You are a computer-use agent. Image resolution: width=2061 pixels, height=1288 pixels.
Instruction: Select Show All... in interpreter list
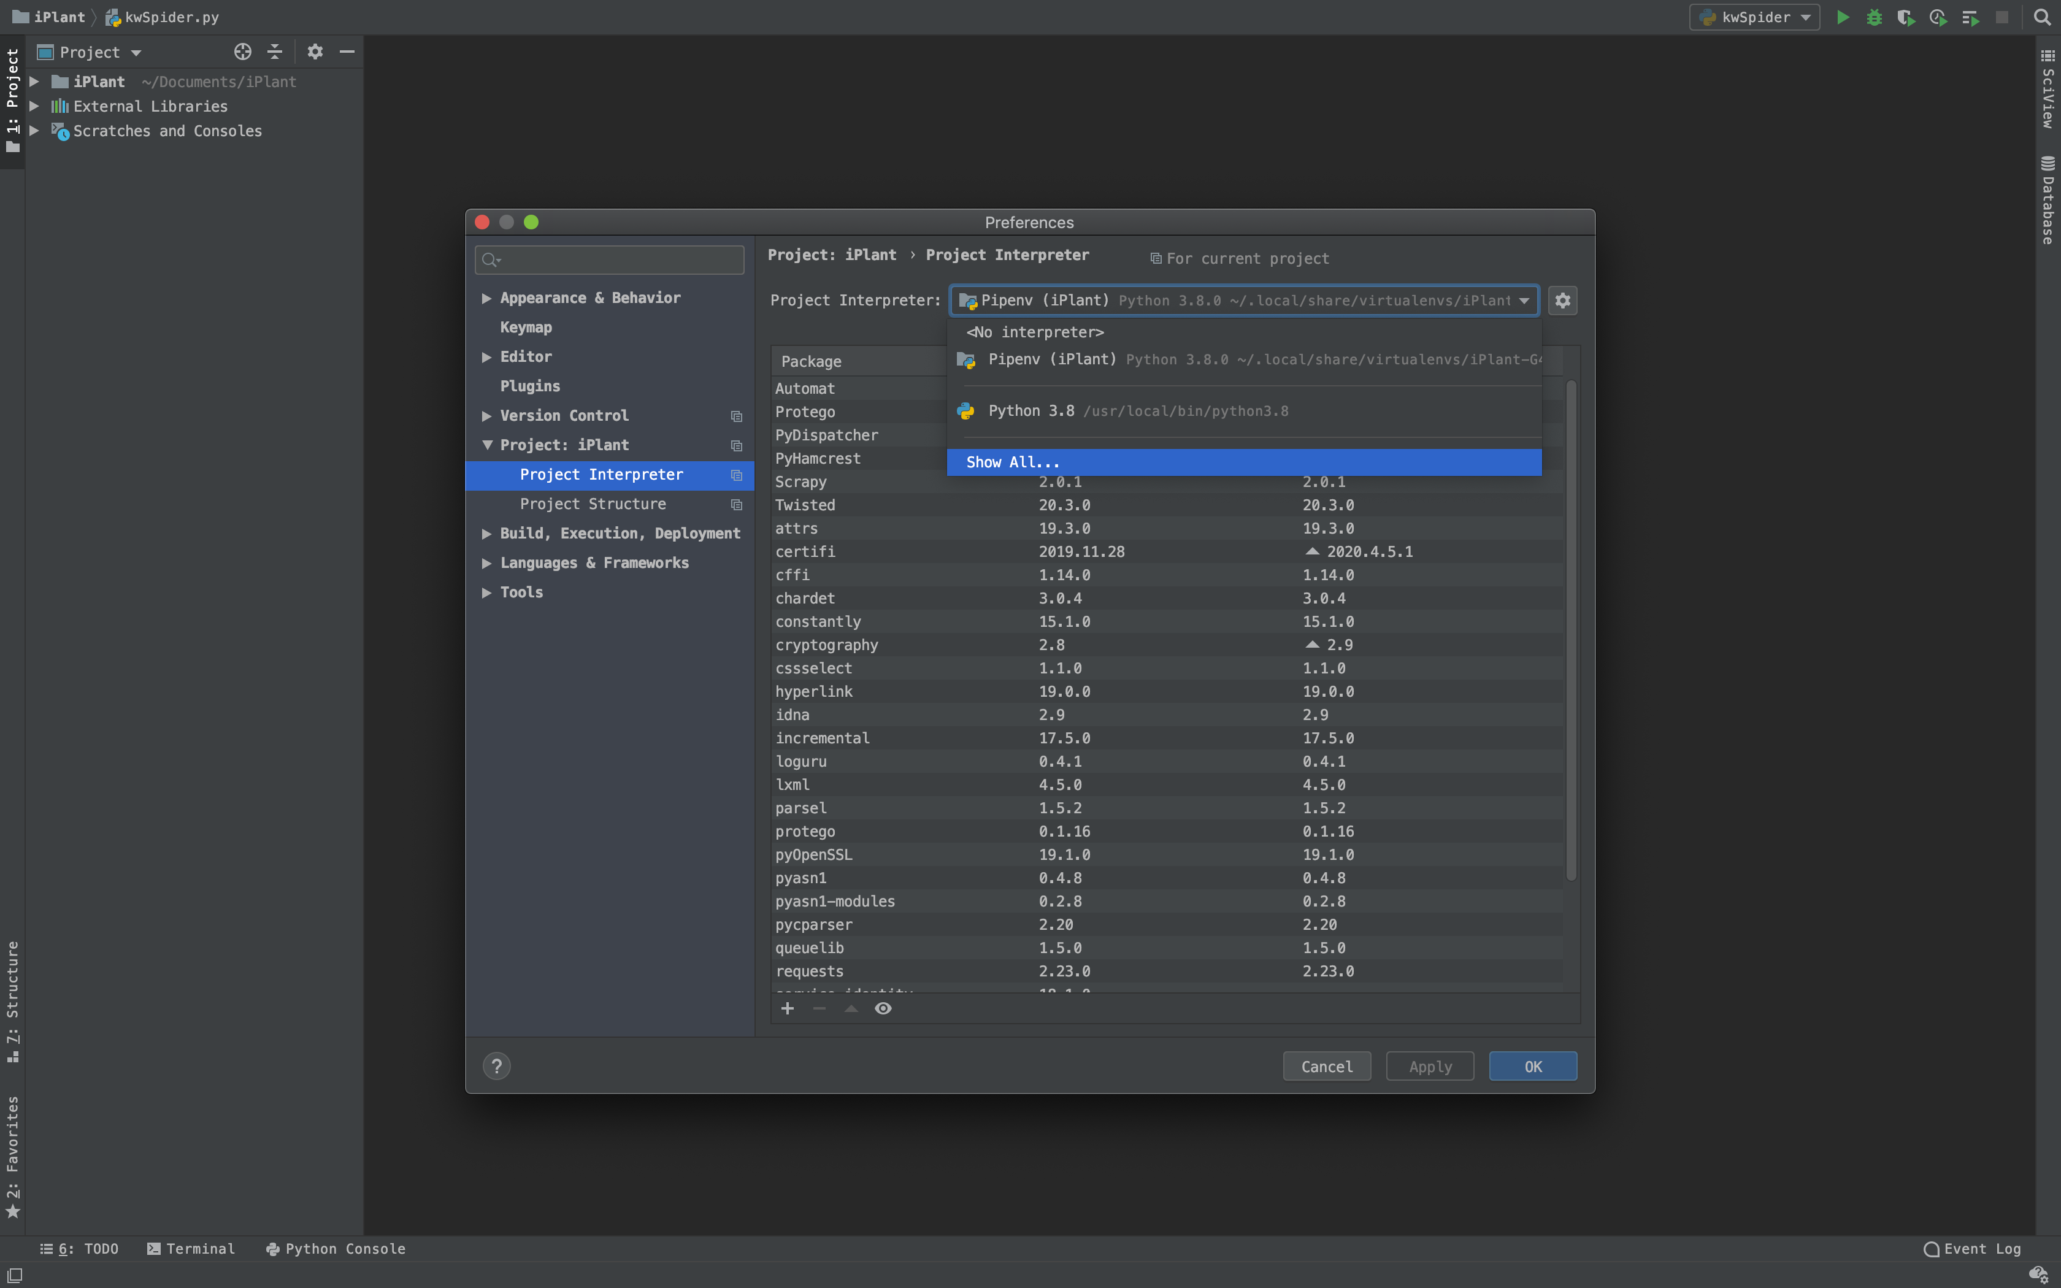(x=1243, y=462)
